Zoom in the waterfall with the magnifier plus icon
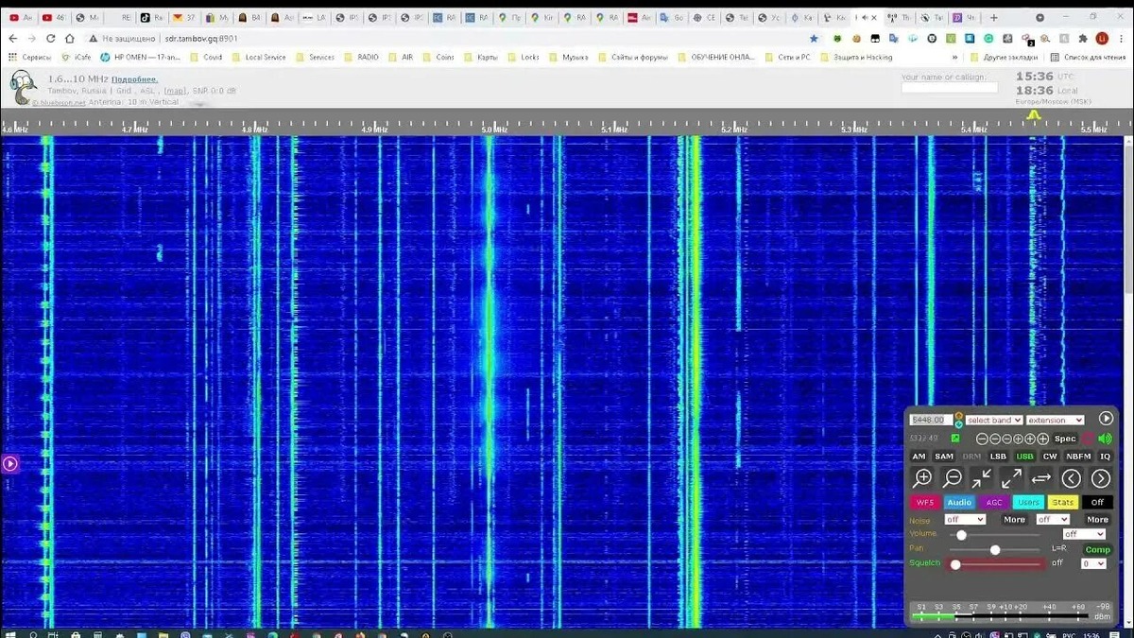The image size is (1134, 638). (923, 478)
